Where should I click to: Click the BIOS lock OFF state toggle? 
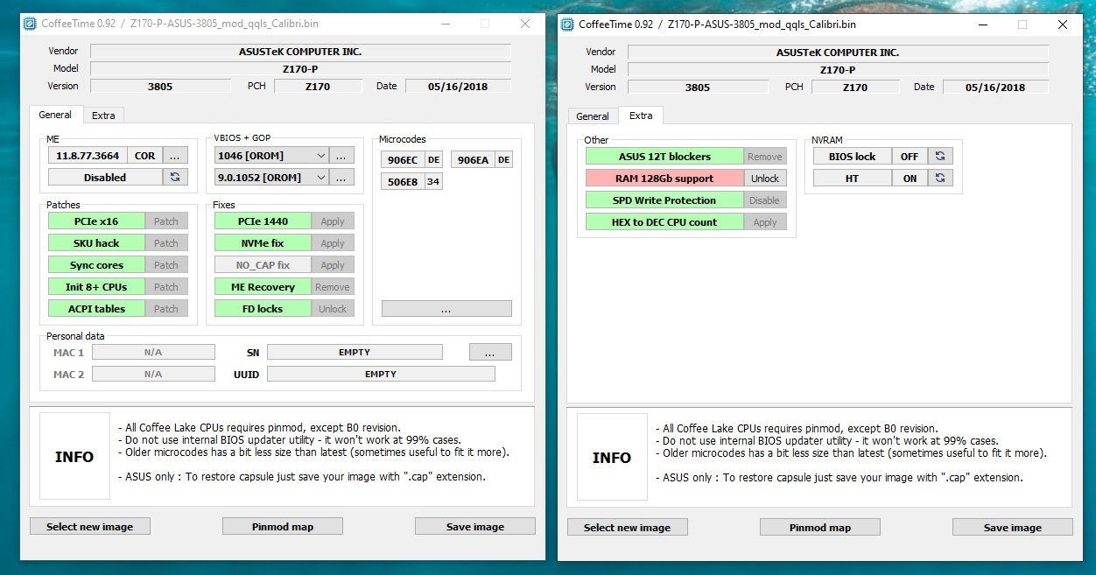click(910, 156)
